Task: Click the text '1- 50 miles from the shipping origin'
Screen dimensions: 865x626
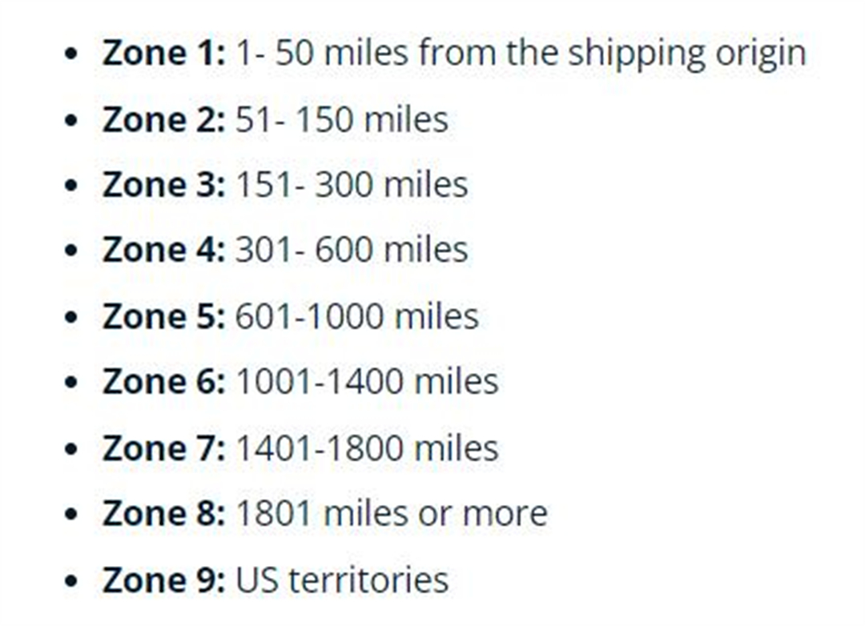Action: click(x=521, y=54)
